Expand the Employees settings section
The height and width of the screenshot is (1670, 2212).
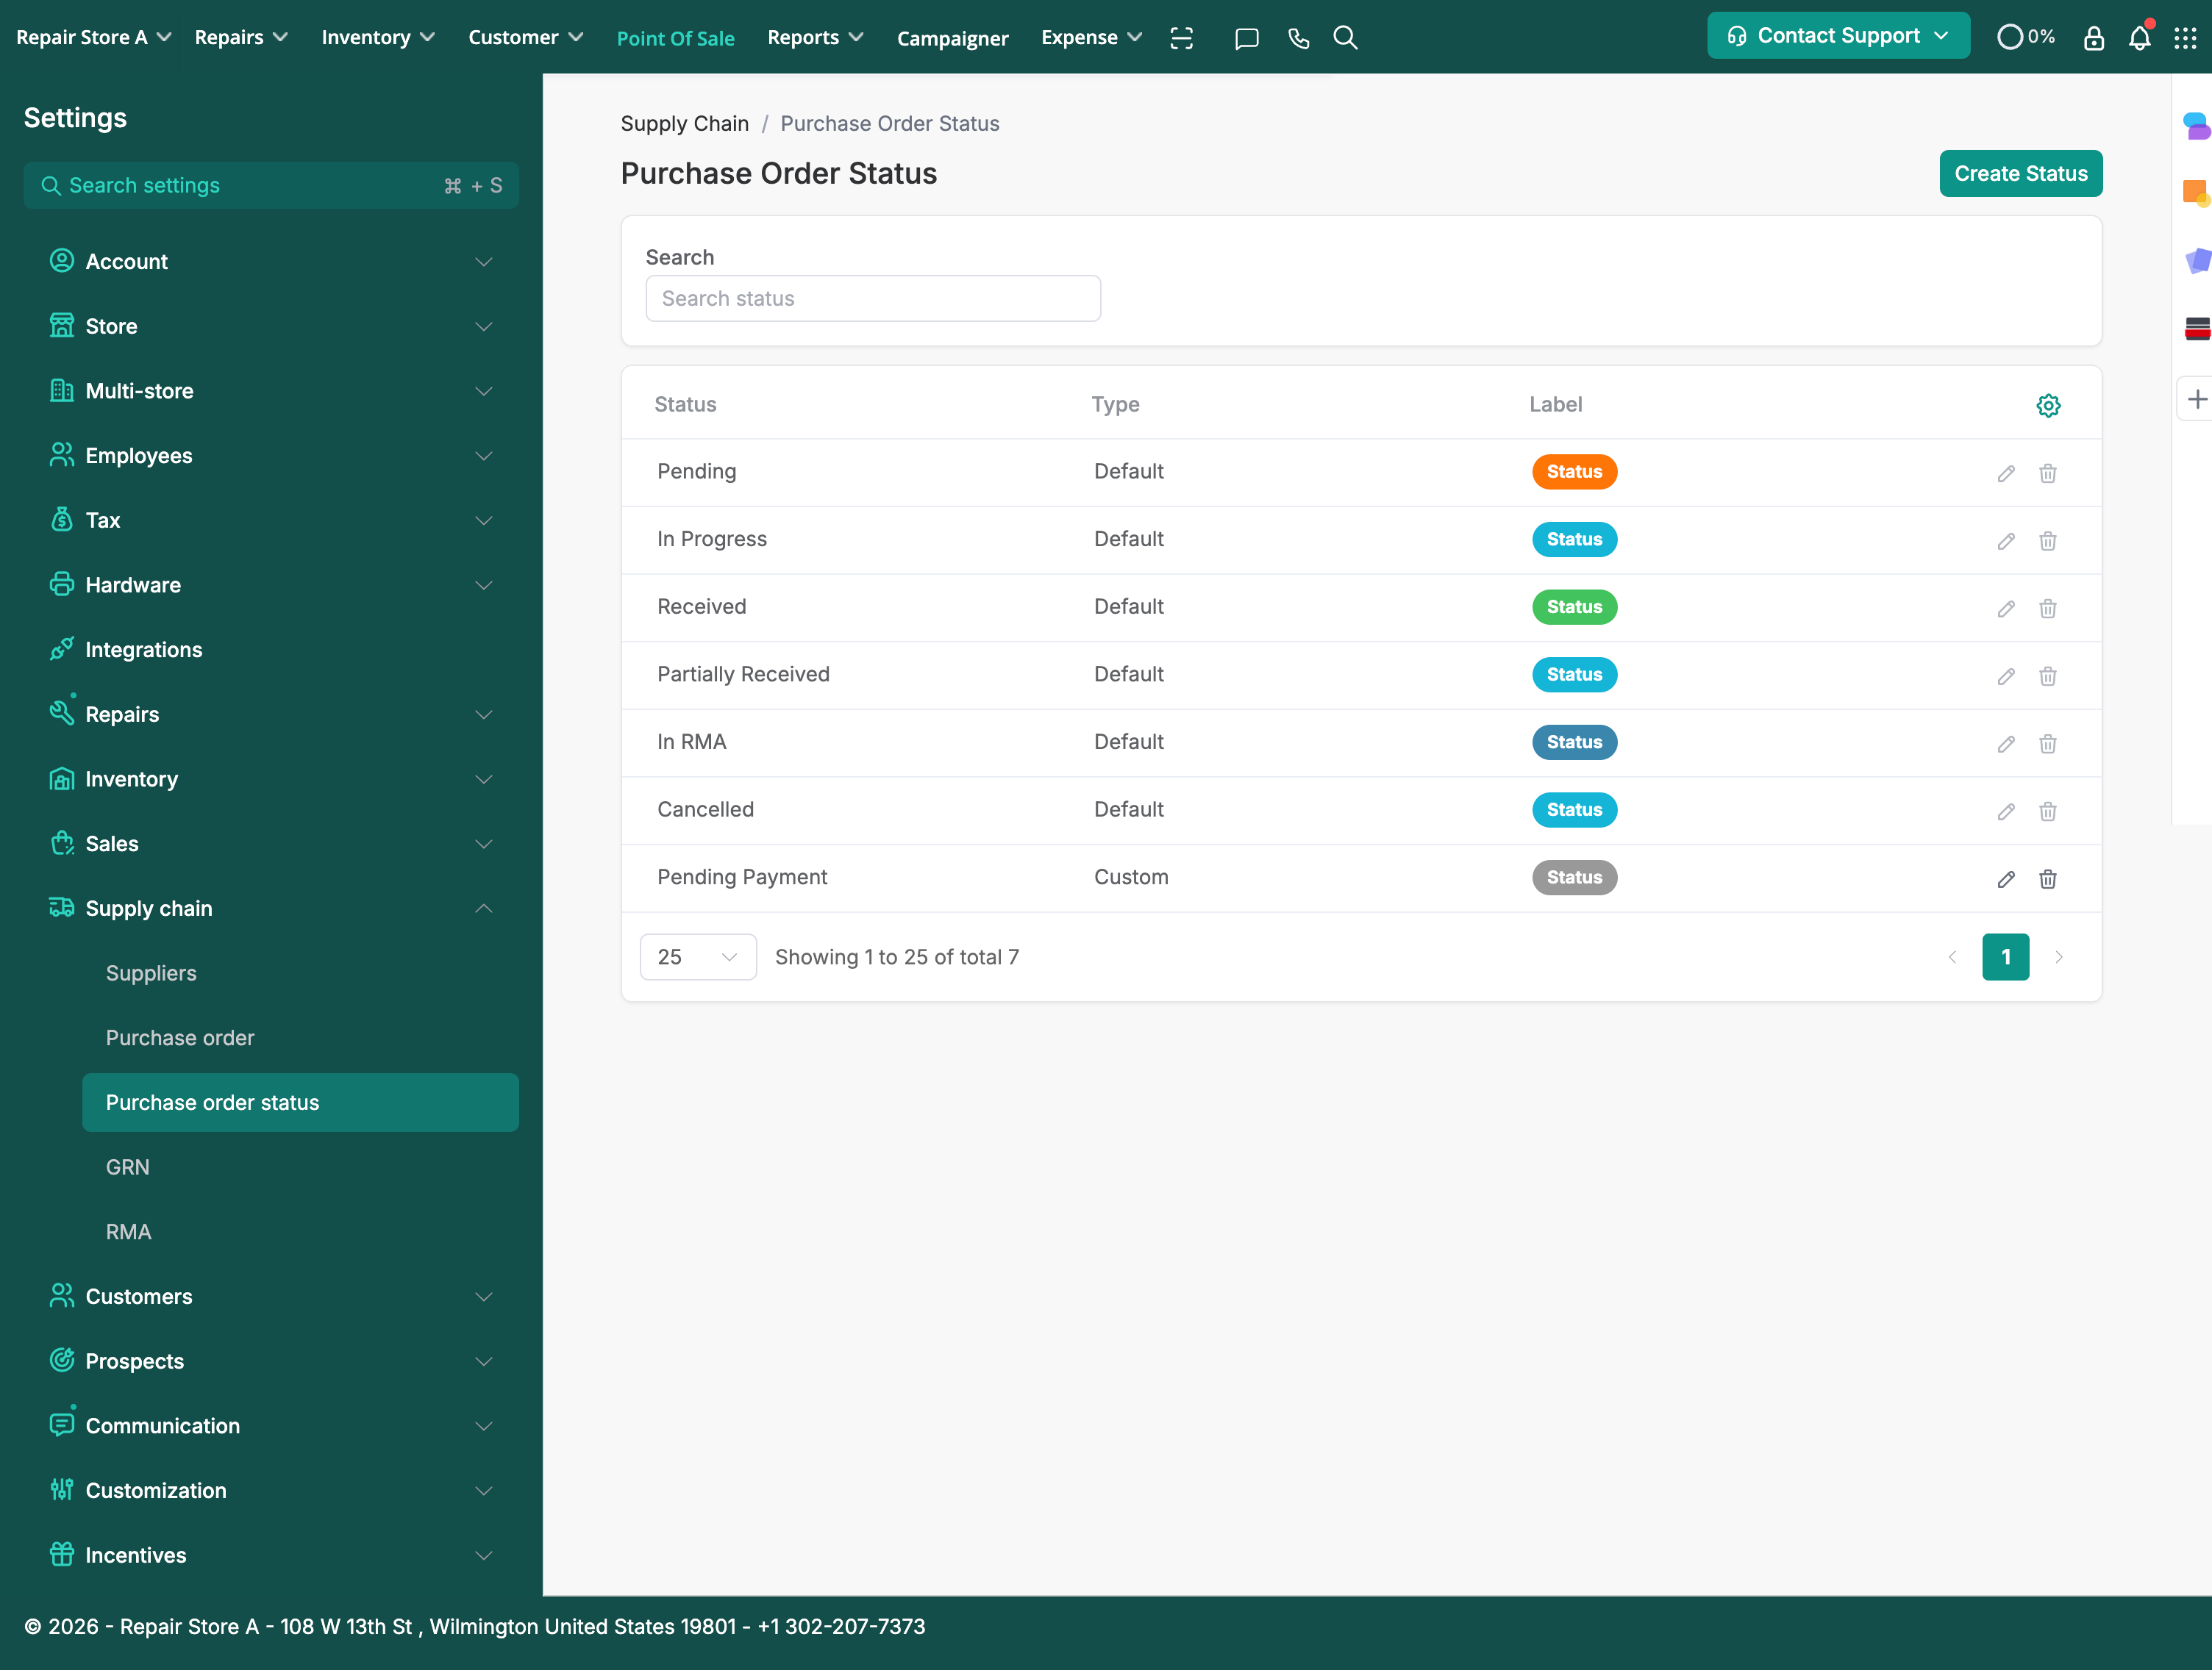pos(483,456)
